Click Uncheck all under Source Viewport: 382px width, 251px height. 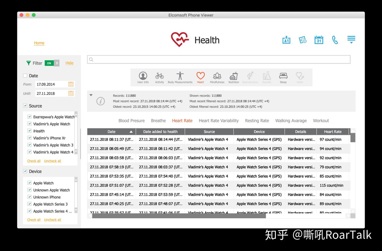click(x=52, y=161)
